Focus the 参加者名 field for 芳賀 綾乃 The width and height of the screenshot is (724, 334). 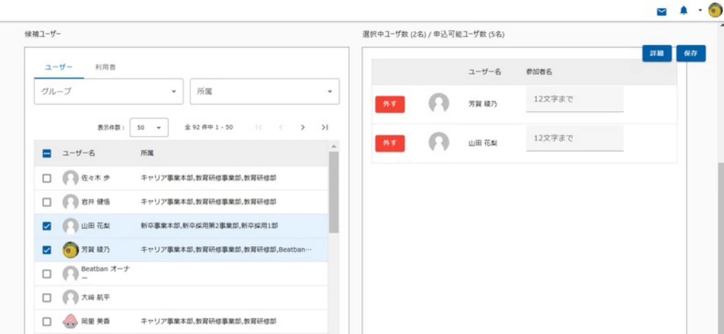(574, 100)
